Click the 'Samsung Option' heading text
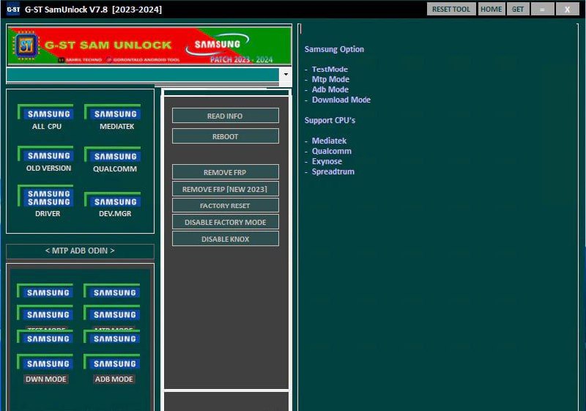Viewport: 586px width, 411px height. (x=334, y=49)
